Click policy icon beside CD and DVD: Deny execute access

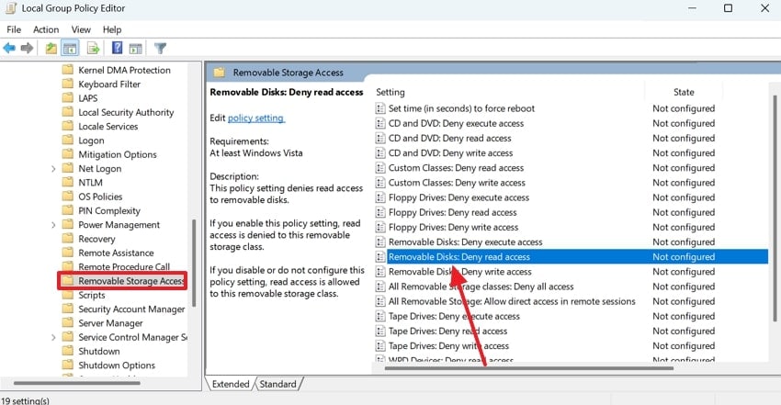[380, 123]
